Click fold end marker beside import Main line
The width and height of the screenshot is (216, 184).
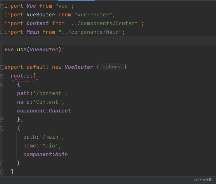click(x=2, y=32)
